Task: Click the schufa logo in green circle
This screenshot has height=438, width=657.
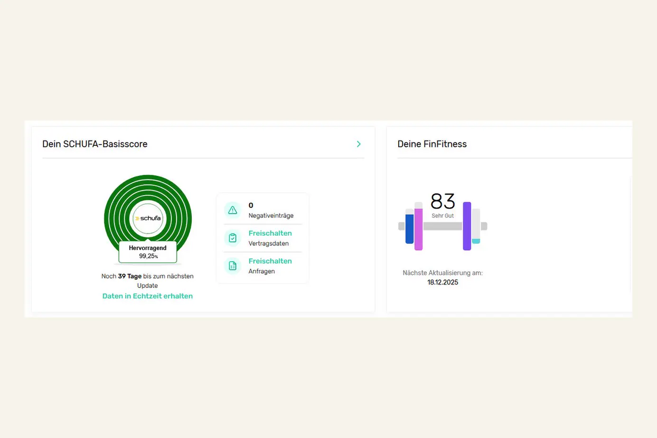Action: click(148, 219)
